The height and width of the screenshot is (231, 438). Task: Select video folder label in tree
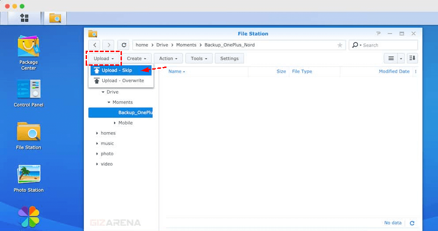pos(107,164)
